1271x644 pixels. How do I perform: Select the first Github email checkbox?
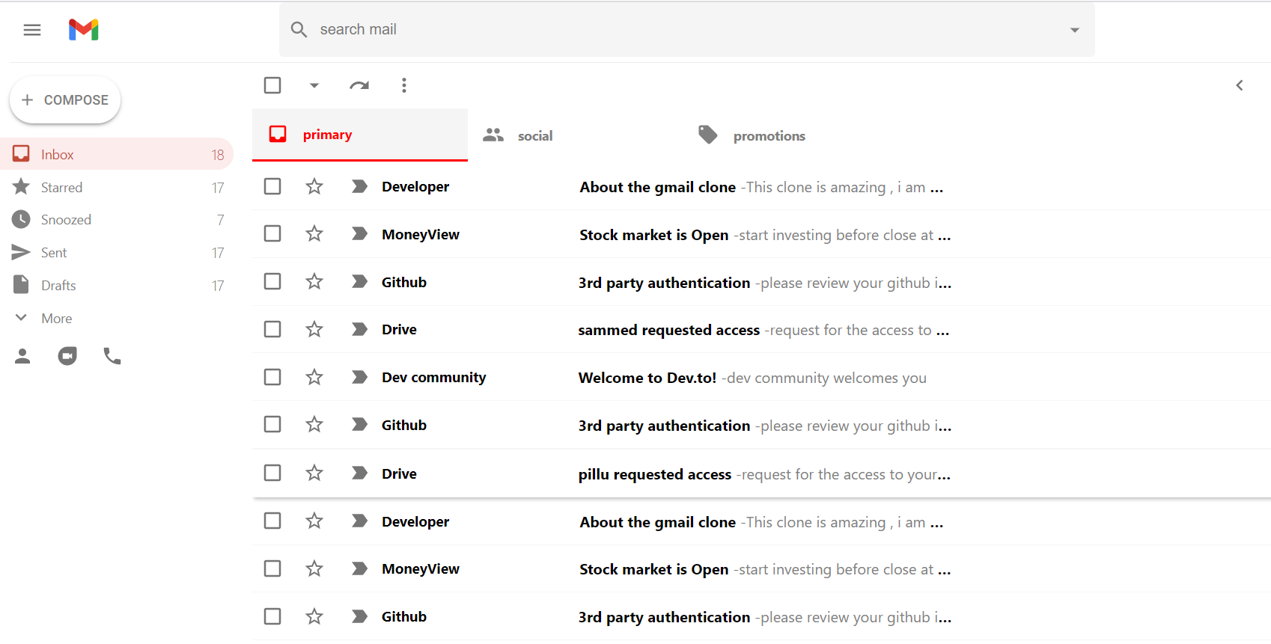point(272,281)
